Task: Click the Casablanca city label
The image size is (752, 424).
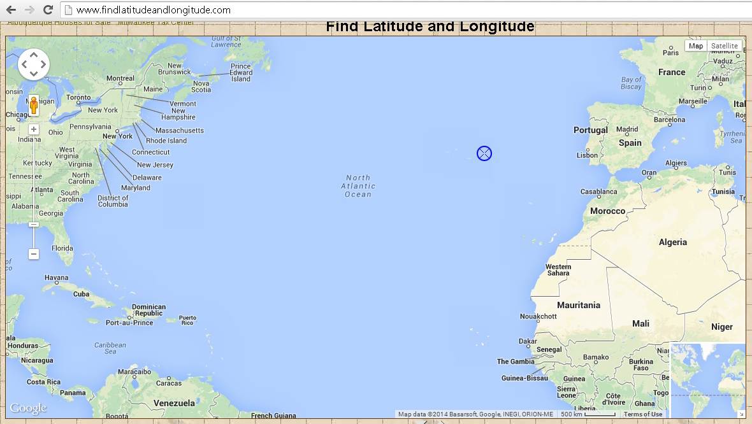Action: 598,192
